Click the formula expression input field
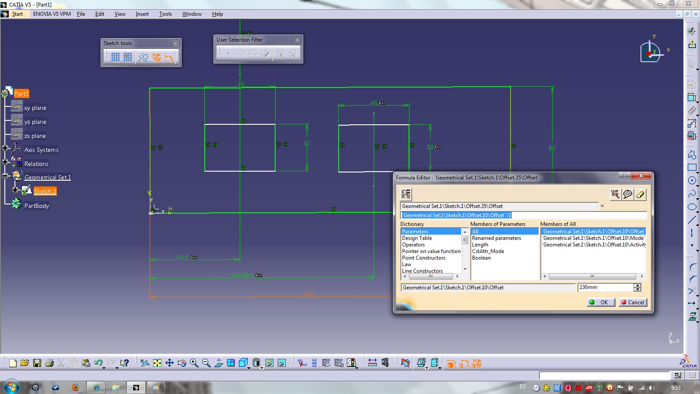700x394 pixels. tap(523, 215)
